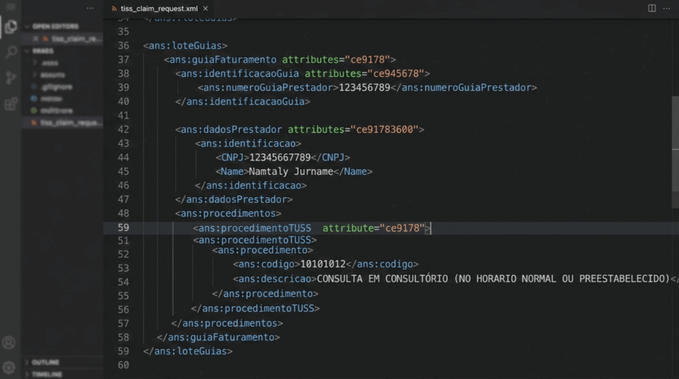This screenshot has width=679, height=379.
Task: Click the opening <ans:loteGuias> tag on line 36
Action: click(186, 46)
